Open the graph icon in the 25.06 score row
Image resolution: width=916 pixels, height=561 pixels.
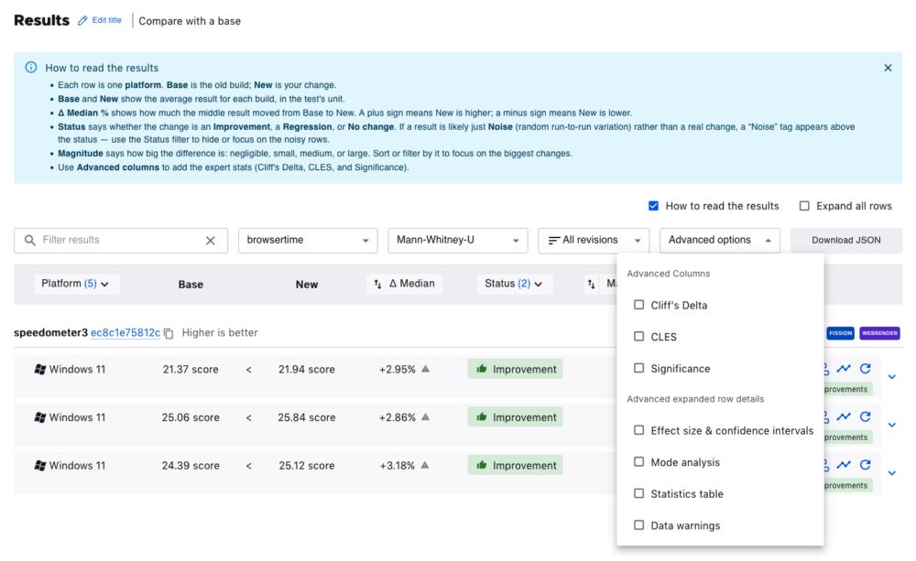844,416
